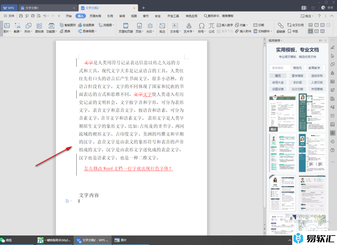Select the 截屏 screenshot tool
Screen dimensions: 337x245
[x=17, y=26]
